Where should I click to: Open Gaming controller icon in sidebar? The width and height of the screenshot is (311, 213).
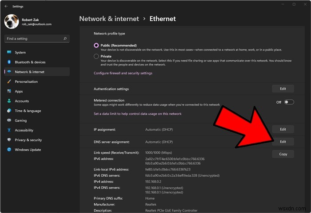coord(9,120)
